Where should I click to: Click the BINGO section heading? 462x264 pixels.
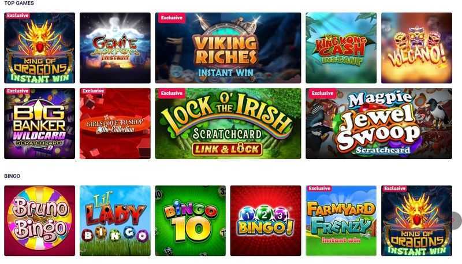(12, 176)
